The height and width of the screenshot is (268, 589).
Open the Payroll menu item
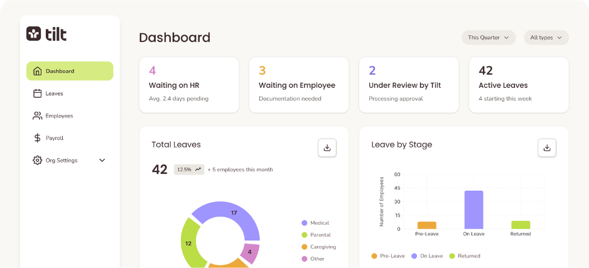point(54,138)
